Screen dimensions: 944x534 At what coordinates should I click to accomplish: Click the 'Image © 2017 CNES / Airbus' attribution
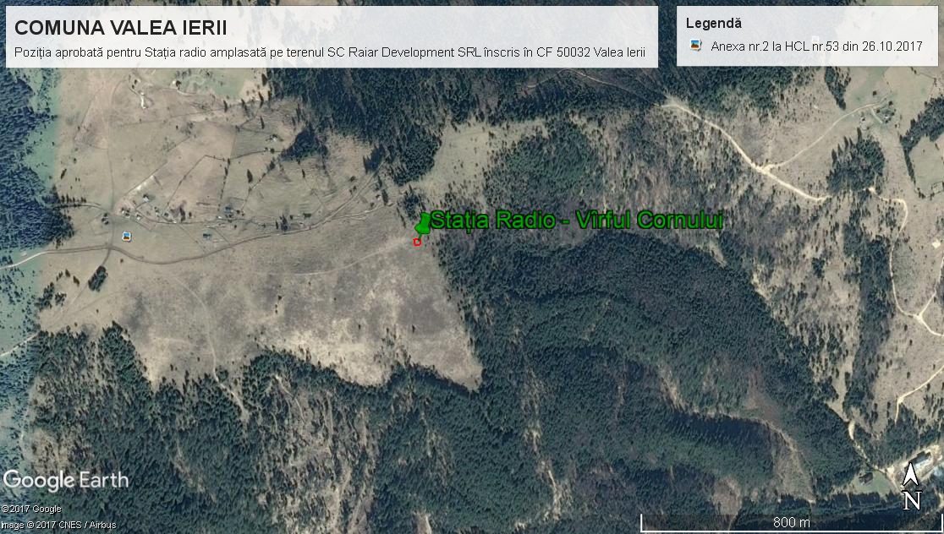click(x=58, y=525)
